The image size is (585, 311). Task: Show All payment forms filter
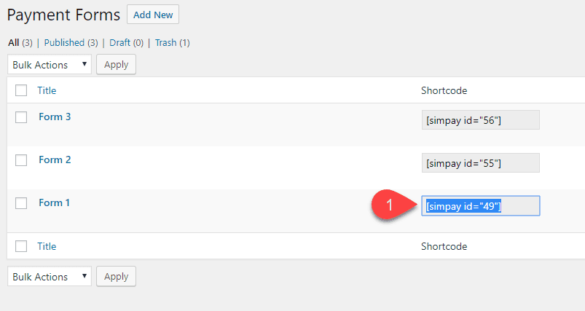pos(13,43)
